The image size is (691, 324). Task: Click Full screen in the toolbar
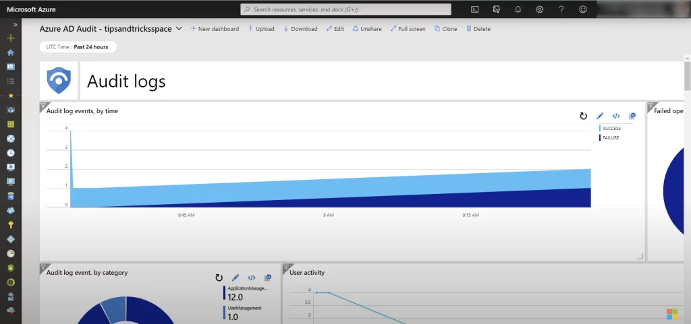pos(408,29)
